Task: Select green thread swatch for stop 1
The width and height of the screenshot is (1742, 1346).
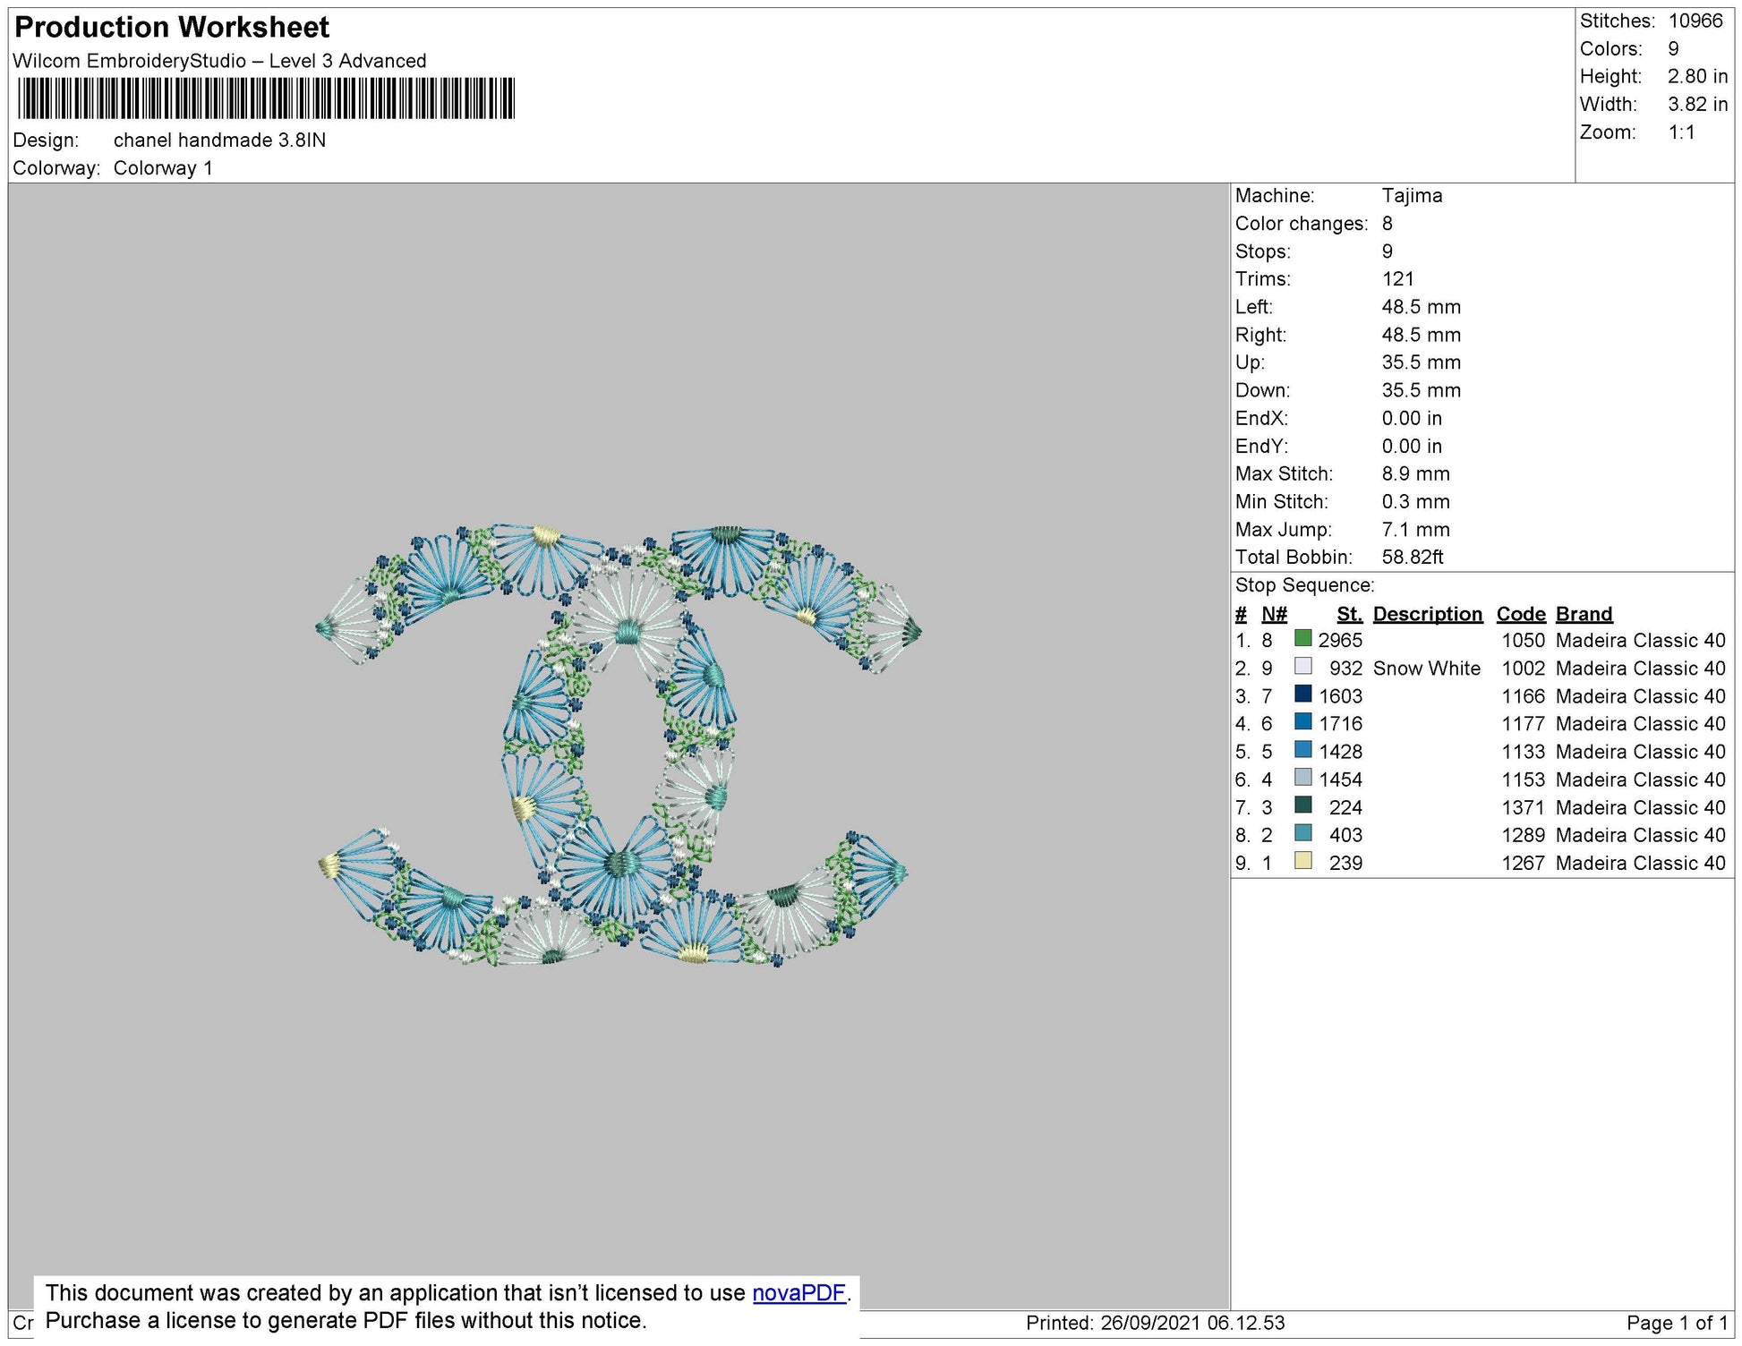Action: pyautogui.click(x=1303, y=639)
